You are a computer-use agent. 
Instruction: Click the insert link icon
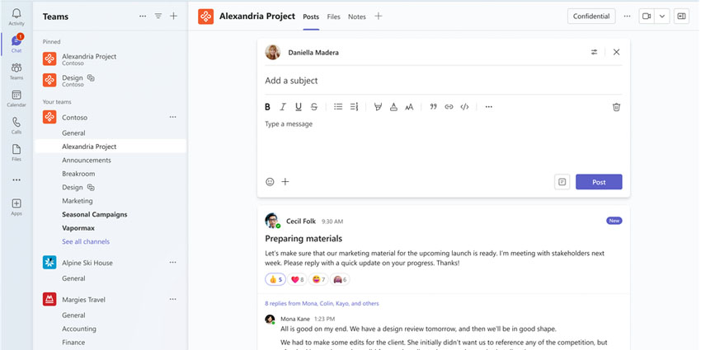pyautogui.click(x=449, y=107)
